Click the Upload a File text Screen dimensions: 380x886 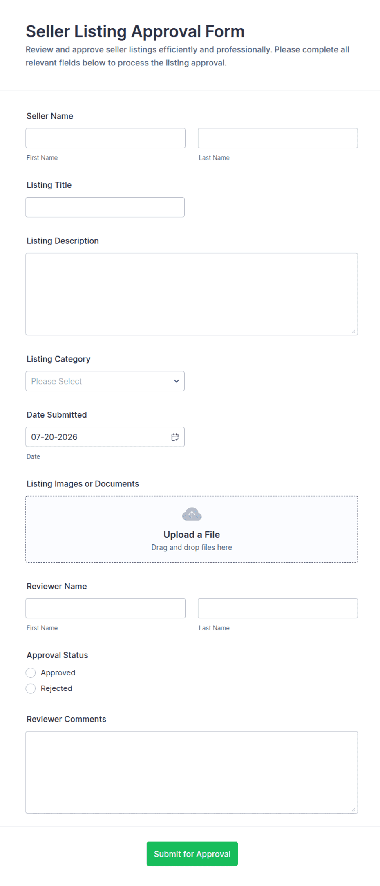pyautogui.click(x=192, y=535)
